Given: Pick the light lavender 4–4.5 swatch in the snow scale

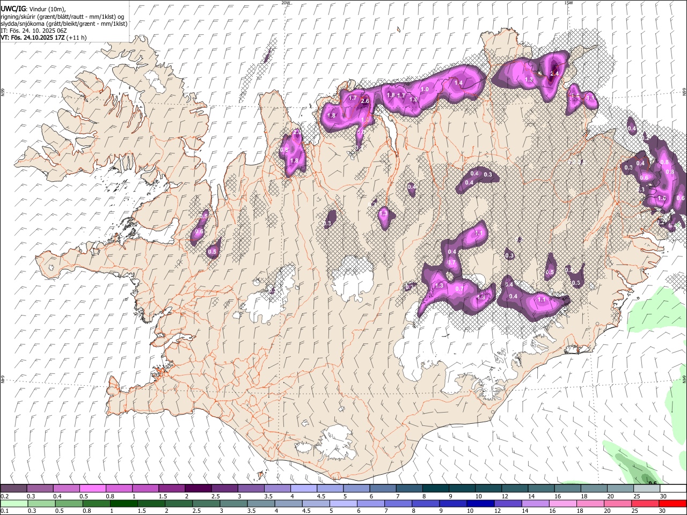Looking at the screenshot, I should (x=304, y=489).
